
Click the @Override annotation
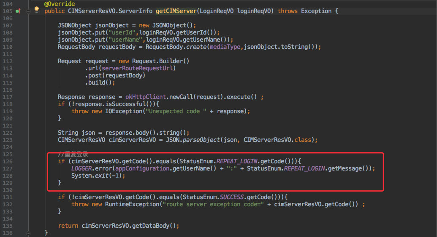tap(60, 4)
